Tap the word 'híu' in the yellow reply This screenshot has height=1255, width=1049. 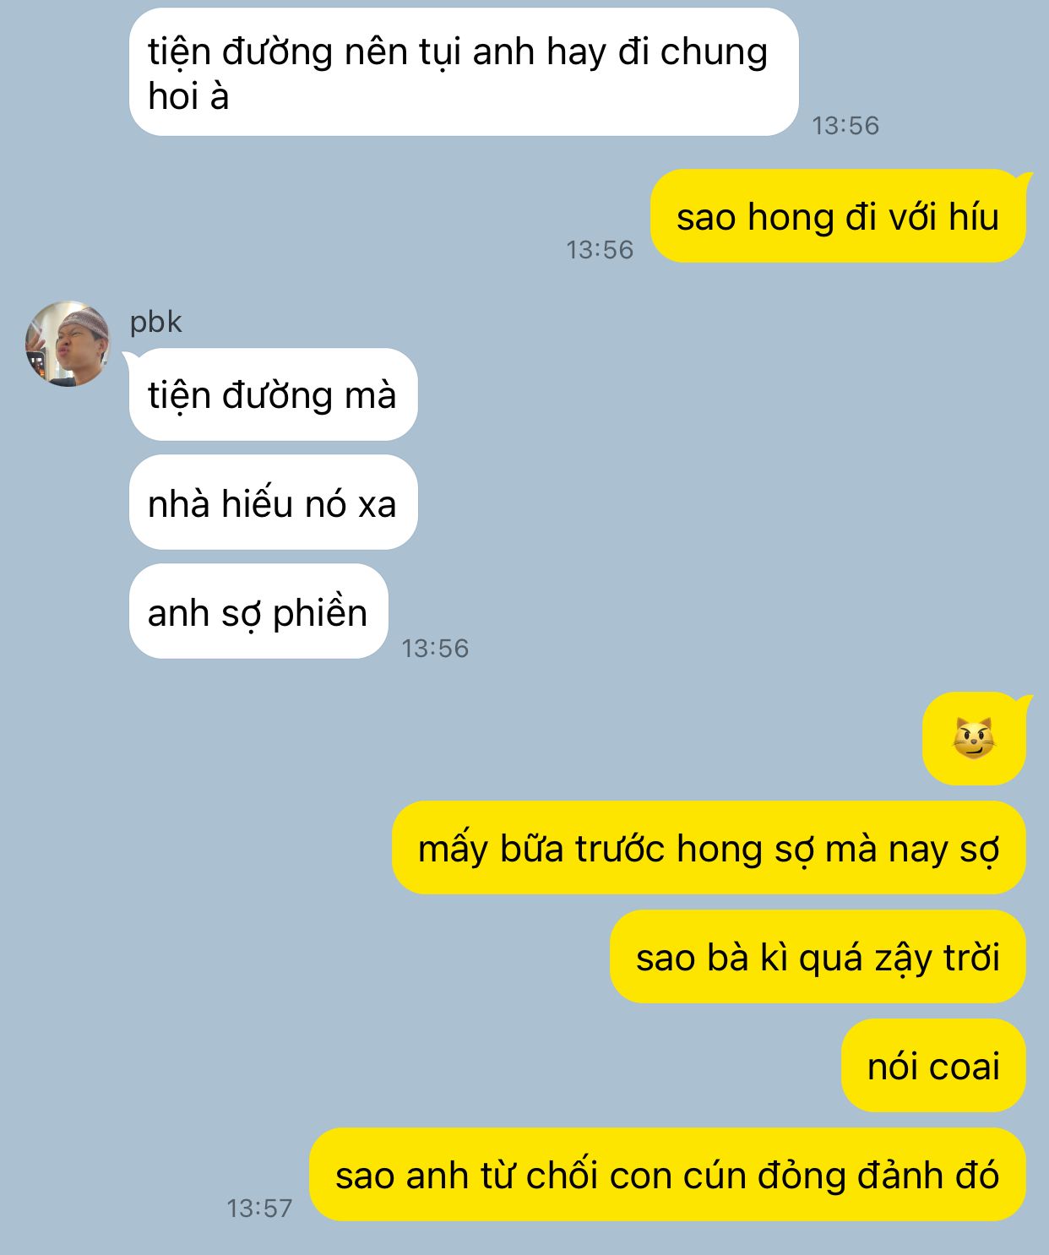pos(974,217)
